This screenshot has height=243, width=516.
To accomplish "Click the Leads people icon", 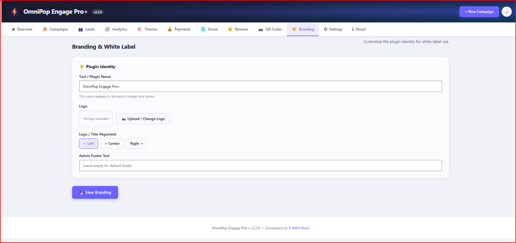I will pos(81,29).
